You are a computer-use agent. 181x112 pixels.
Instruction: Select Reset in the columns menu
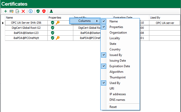coord(113,107)
